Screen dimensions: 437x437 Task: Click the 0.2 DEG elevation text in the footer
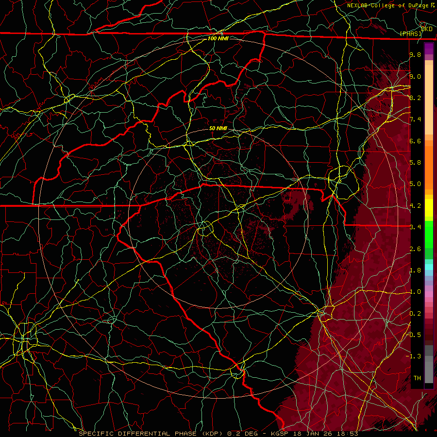(243, 434)
